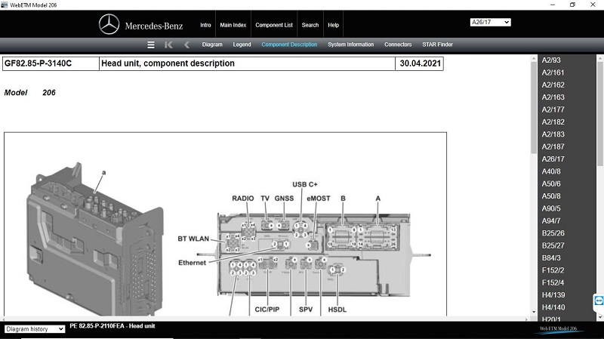604x339 pixels.
Task: Click the CIC/PIP connector label
Action: coord(267,310)
